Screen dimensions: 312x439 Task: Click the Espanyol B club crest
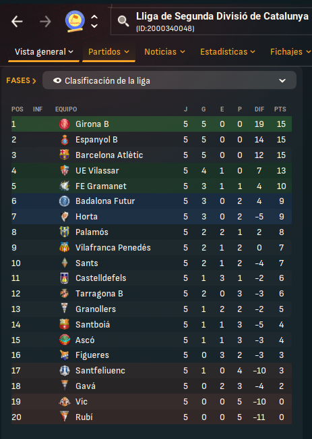coord(65,139)
